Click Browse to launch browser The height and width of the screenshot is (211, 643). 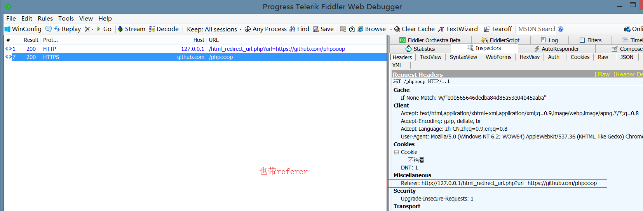point(372,29)
